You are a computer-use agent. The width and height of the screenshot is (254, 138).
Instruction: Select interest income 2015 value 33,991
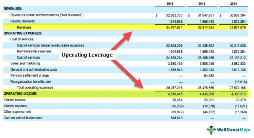click(x=209, y=100)
